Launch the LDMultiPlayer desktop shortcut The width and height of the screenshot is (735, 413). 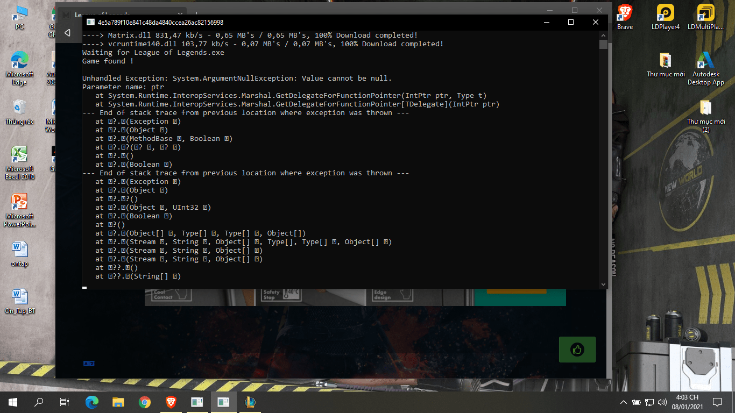coord(706,17)
